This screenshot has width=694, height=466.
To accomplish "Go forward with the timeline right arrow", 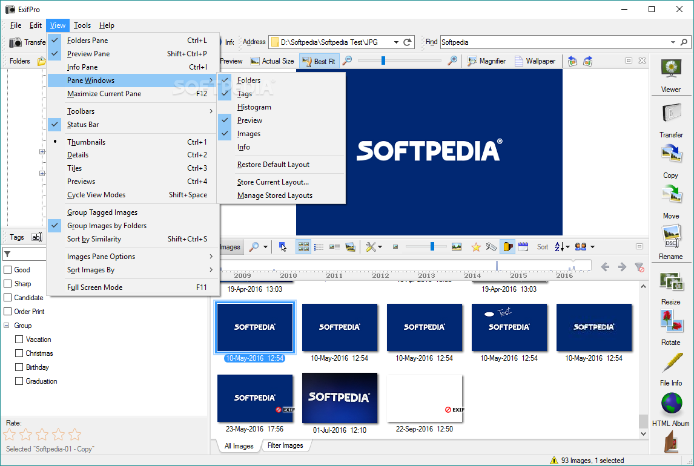I will tap(622, 267).
